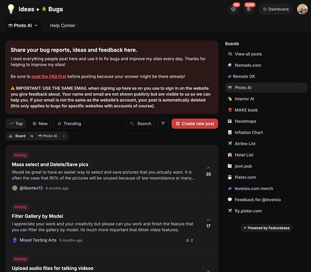Screen dimensions: 311x272
Task: Click the @libertex13 username
Action: click(31, 188)
